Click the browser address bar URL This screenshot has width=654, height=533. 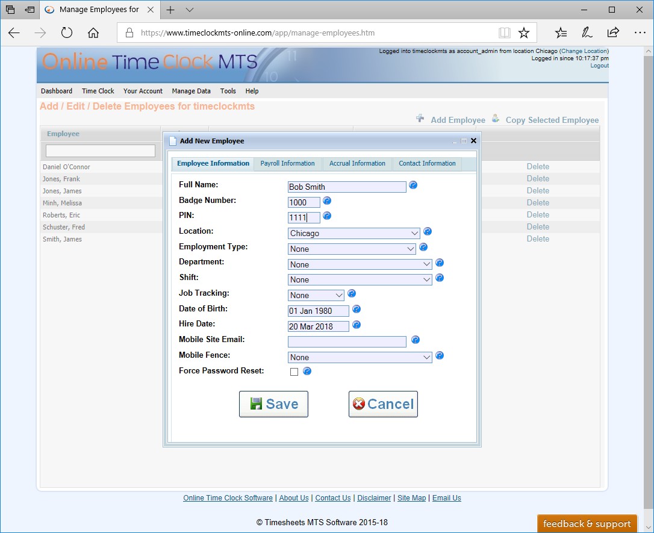pyautogui.click(x=257, y=33)
